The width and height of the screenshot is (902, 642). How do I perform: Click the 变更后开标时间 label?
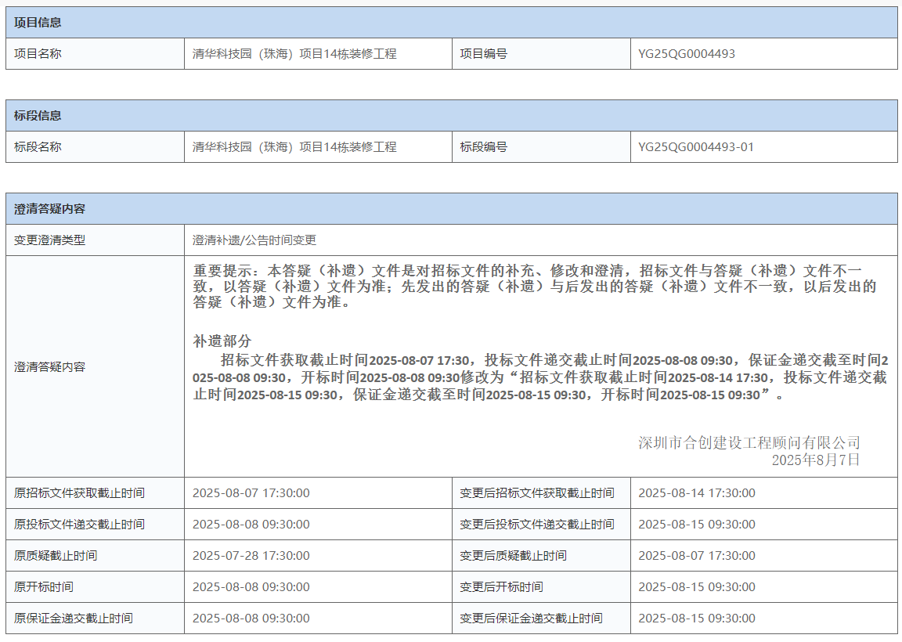point(501,586)
